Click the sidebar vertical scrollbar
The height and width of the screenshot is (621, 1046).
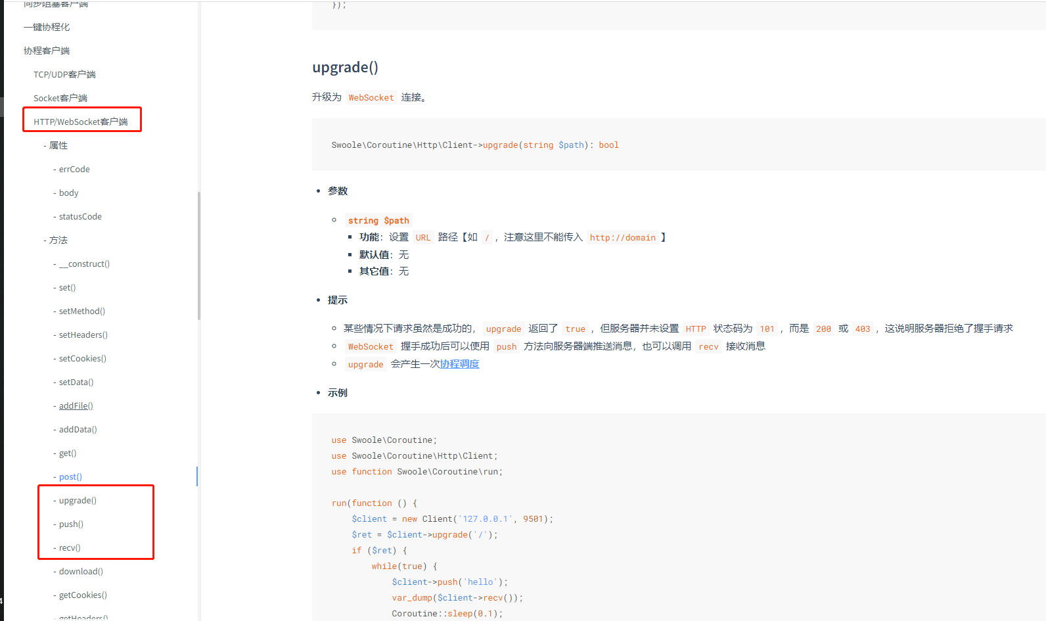coord(198,256)
